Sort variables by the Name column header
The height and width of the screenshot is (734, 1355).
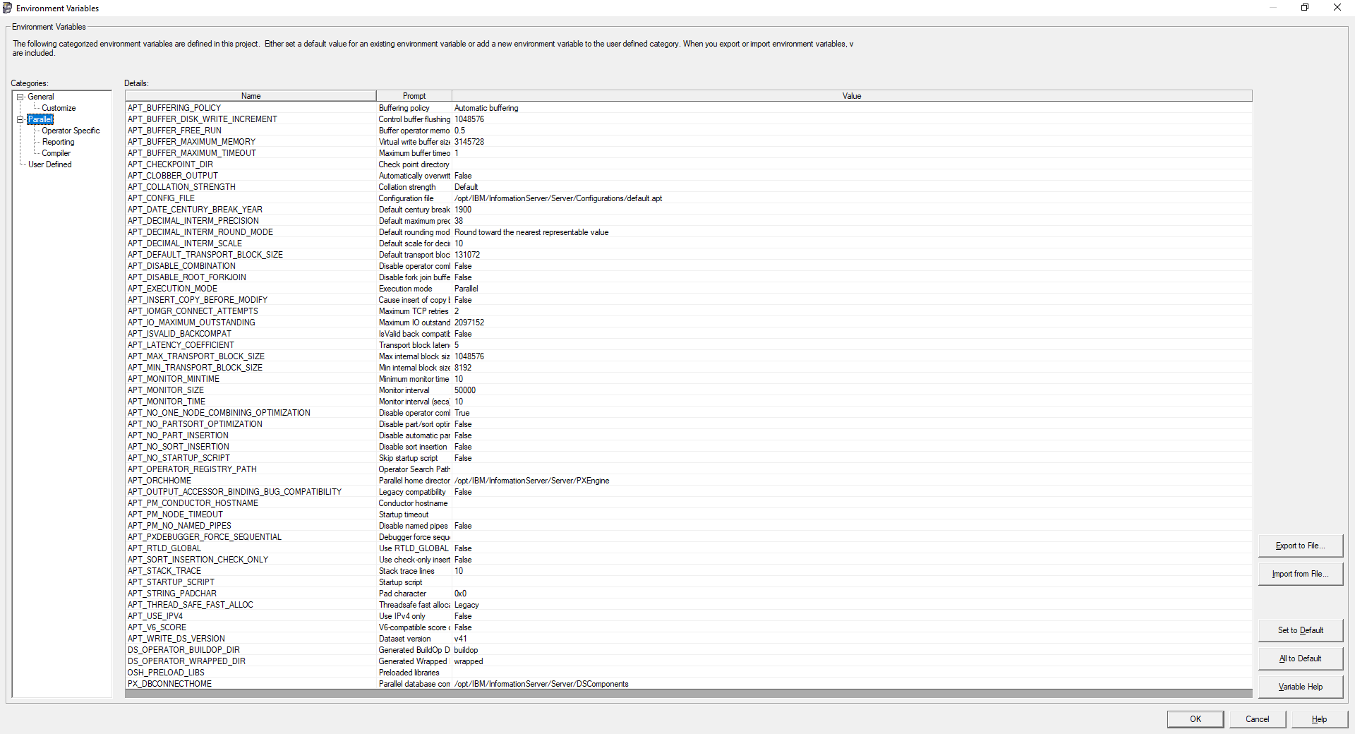coord(251,95)
